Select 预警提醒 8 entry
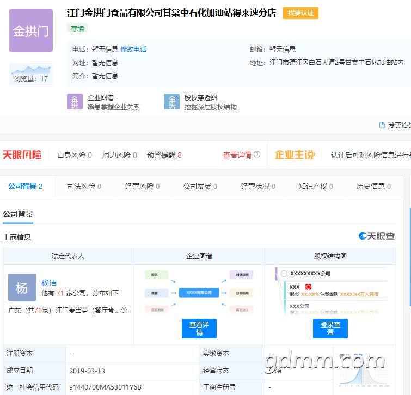The height and width of the screenshot is (395, 411). [164, 155]
